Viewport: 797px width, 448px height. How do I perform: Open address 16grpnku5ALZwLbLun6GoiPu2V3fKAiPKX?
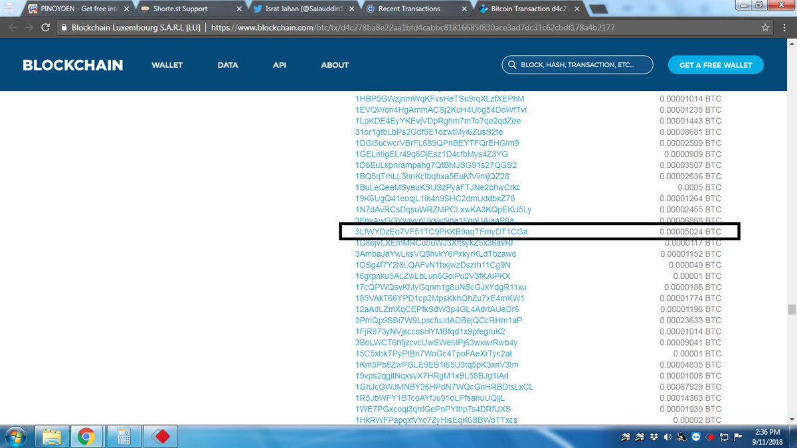click(x=433, y=276)
